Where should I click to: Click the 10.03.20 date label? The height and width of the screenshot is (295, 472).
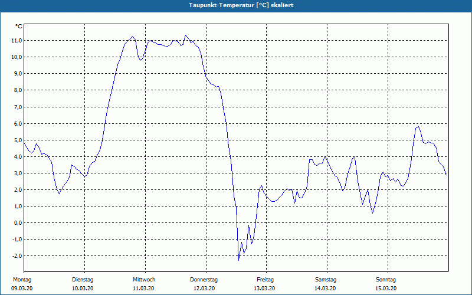pyautogui.click(x=83, y=289)
